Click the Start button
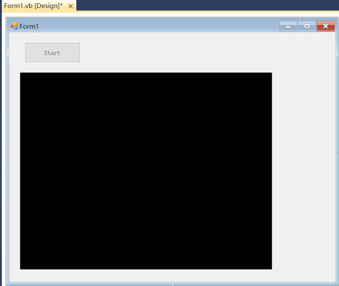Image resolution: width=339 pixels, height=286 pixels. click(x=52, y=53)
